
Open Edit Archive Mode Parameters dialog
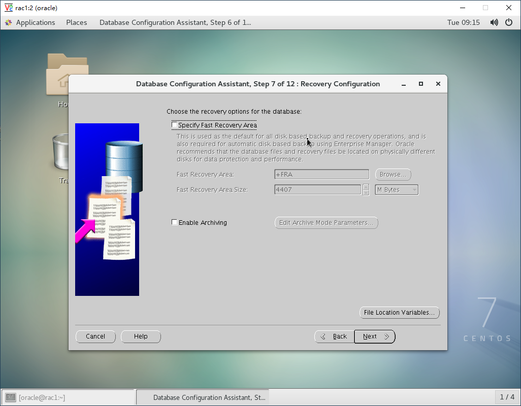[x=327, y=222]
